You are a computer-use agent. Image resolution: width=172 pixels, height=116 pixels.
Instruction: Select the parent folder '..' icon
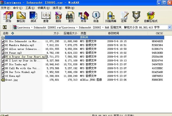point(3,38)
